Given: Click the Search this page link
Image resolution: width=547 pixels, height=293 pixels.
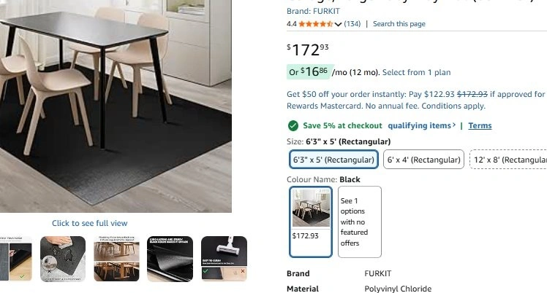Looking at the screenshot, I should tap(399, 24).
